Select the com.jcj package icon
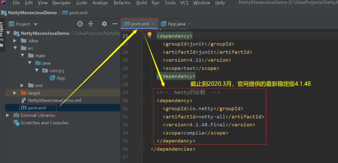 pyautogui.click(x=45, y=70)
